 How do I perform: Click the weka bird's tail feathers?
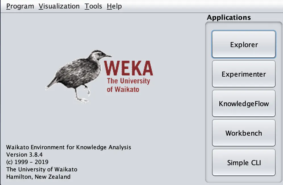tap(51, 83)
